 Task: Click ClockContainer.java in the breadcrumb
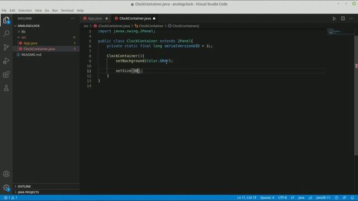click(x=114, y=26)
